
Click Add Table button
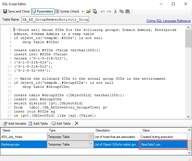tap(38, 124)
